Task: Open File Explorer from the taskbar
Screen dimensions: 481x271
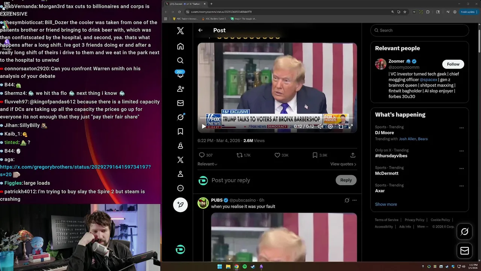Action: tap(228, 266)
